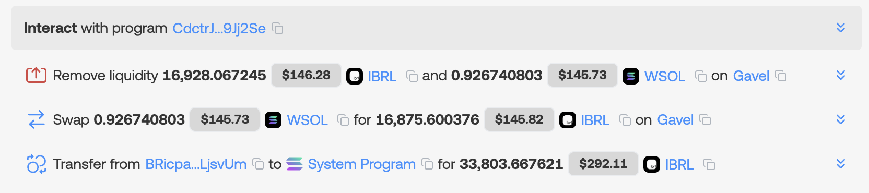The image size is (869, 193).
Task: Open System Program link
Action: pos(361,164)
